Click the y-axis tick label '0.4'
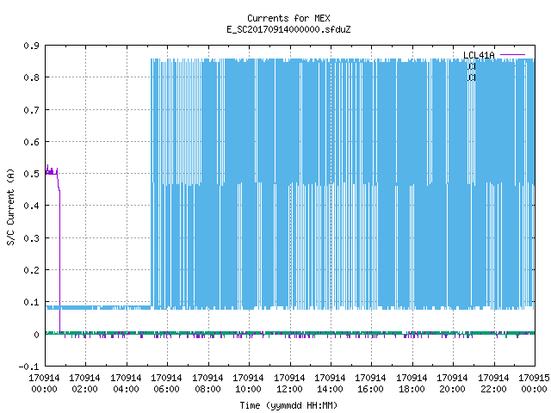The width and height of the screenshot is (551, 413). coord(31,206)
